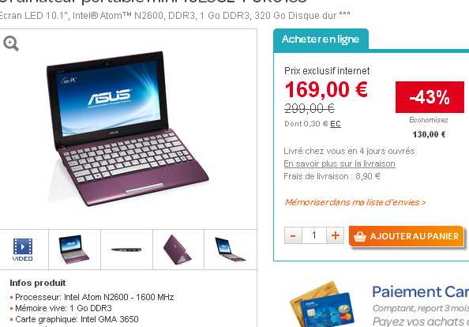469x327 pixels.
Task: Click the magnifying glass zoom icon
Action: pos(11,43)
